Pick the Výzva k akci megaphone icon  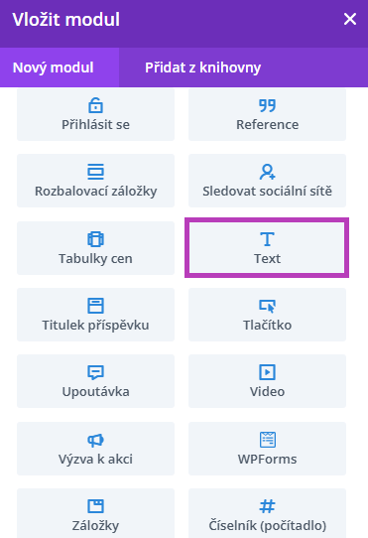coord(95,440)
